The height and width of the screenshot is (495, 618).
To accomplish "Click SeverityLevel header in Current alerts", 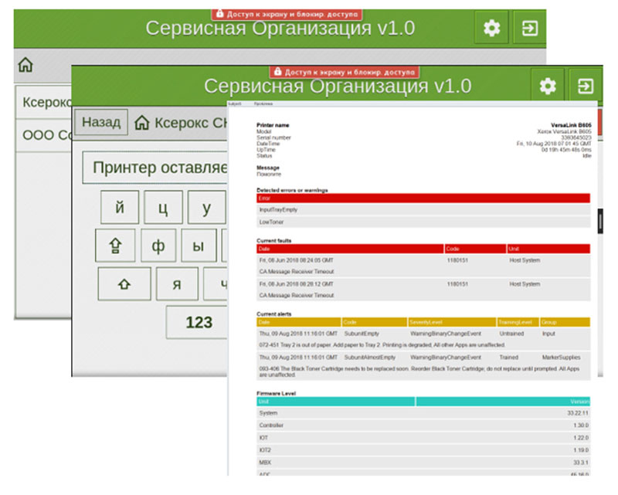I will (452, 322).
